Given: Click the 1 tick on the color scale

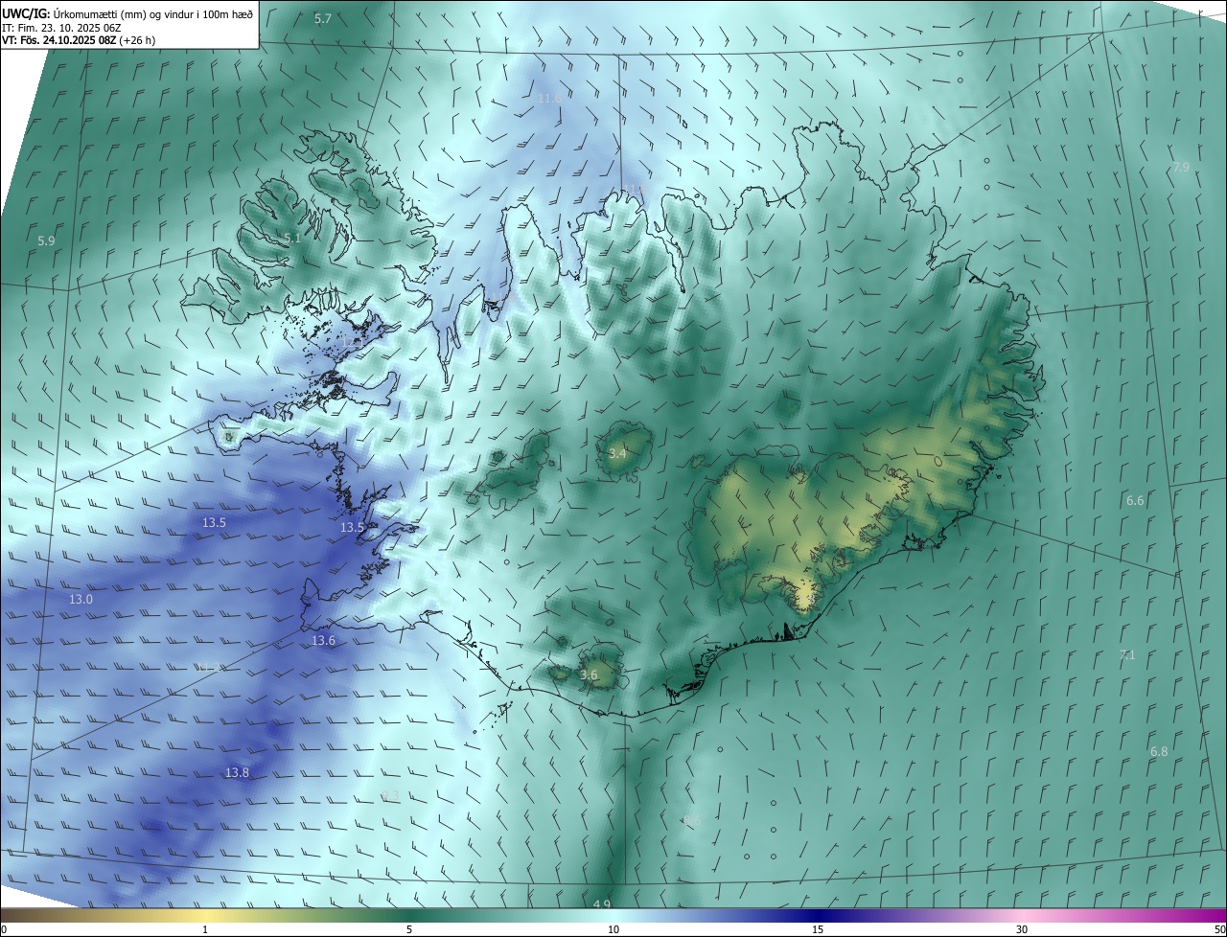Looking at the screenshot, I should [205, 930].
